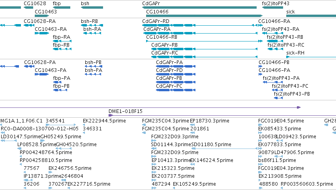Select EST LD30147.5prime
Viewport: 336px width, 190px height.
coord(21,137)
